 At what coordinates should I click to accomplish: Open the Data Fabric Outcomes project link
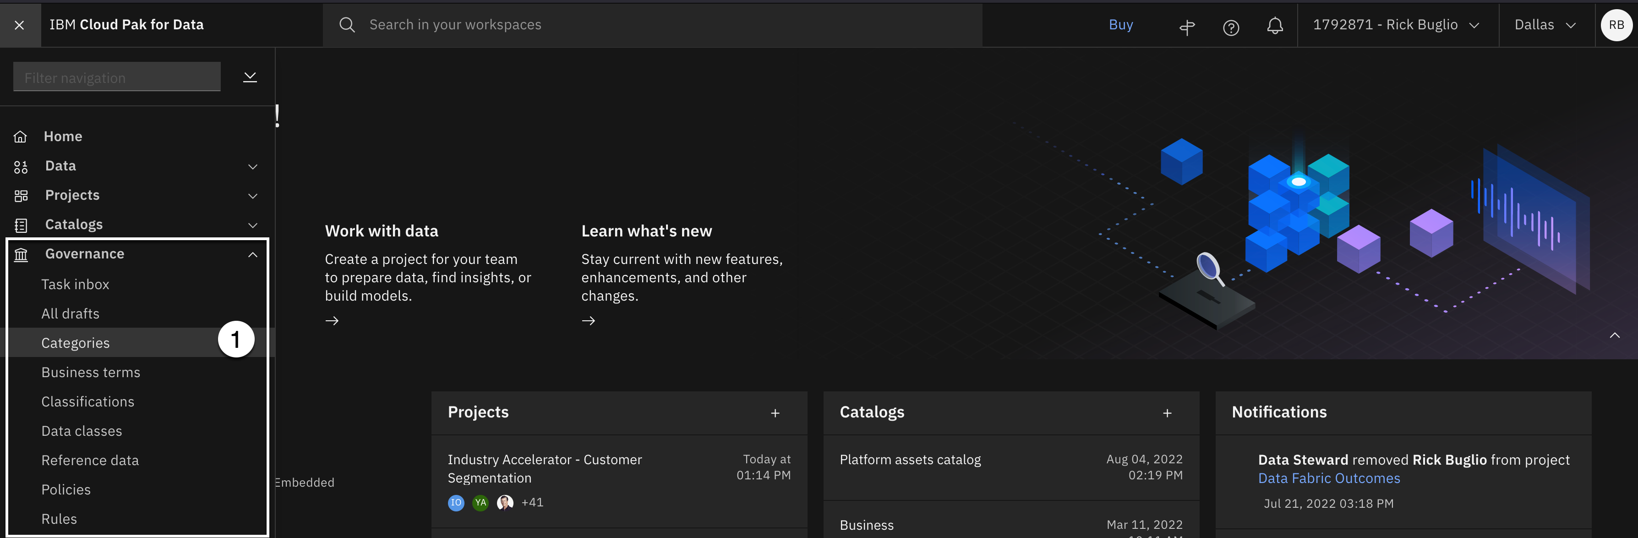point(1328,479)
